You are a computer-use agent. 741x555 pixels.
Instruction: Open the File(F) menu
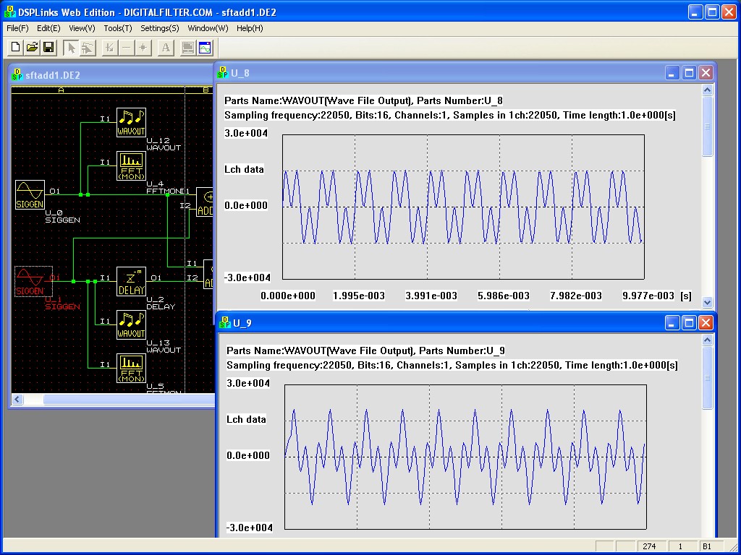[17, 28]
